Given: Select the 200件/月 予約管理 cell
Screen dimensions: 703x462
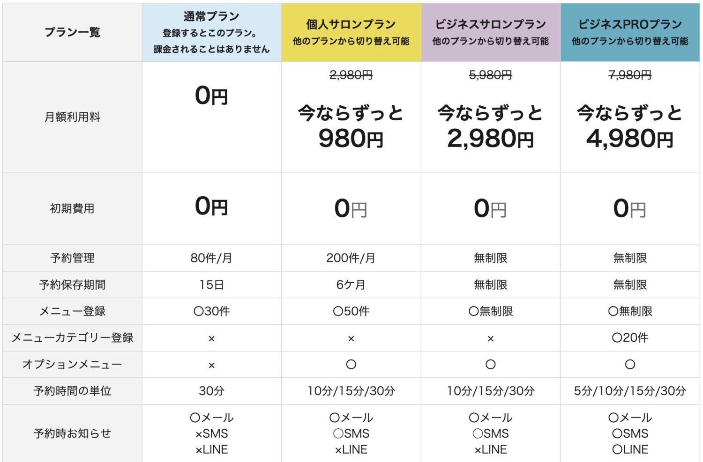Looking at the screenshot, I should coord(351,258).
